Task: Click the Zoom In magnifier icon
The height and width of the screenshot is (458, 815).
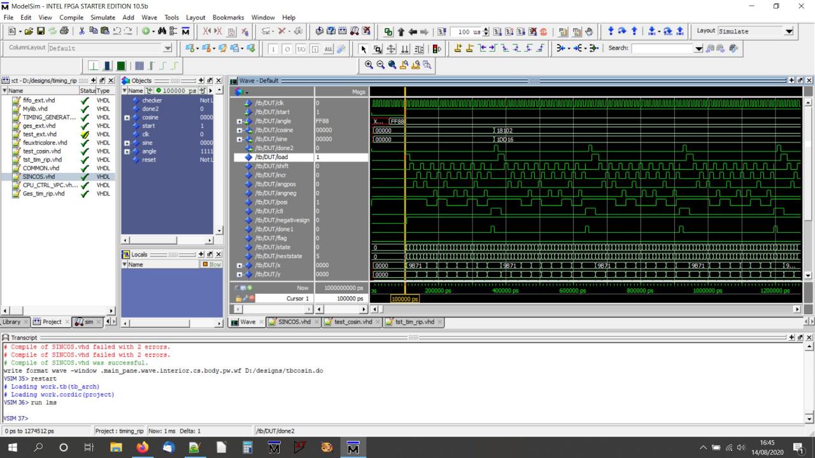Action: (x=369, y=64)
